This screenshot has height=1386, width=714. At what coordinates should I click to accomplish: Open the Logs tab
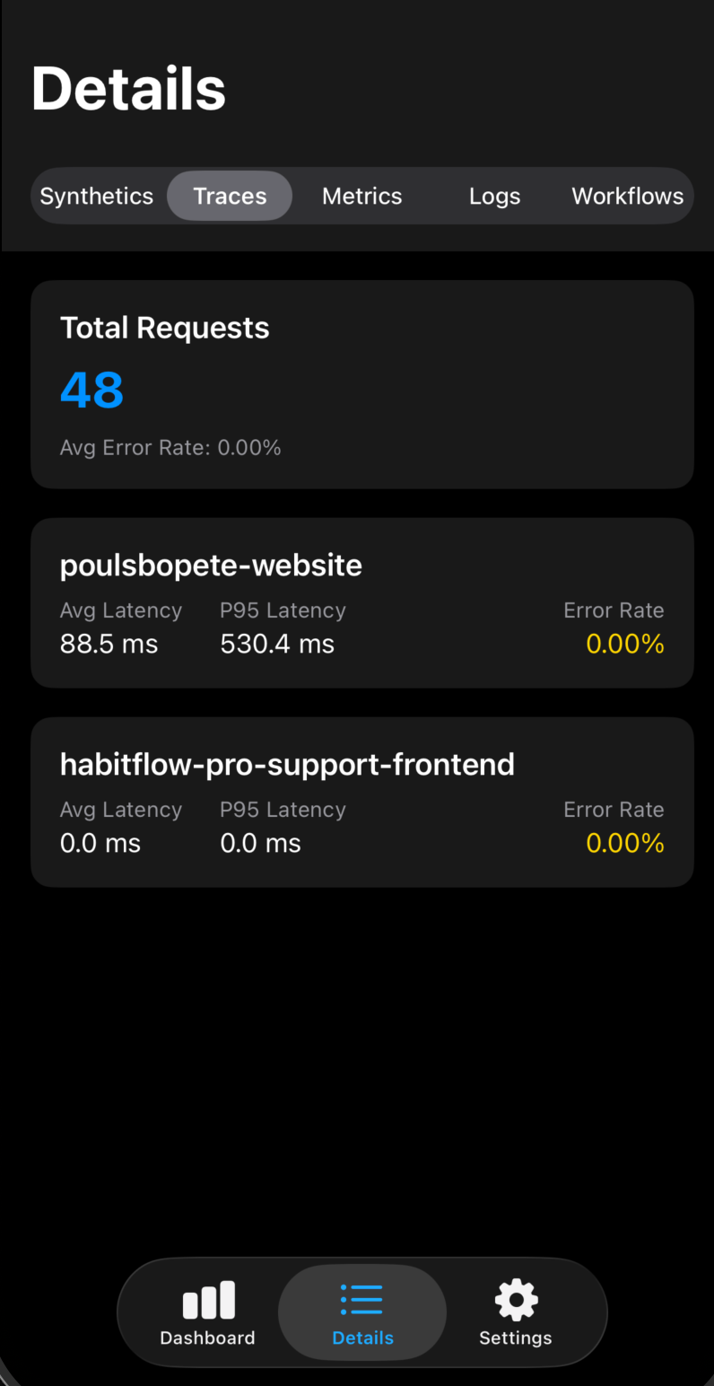click(494, 196)
